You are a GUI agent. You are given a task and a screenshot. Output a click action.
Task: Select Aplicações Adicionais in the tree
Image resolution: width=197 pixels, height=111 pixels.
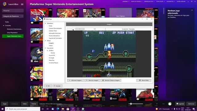[x=55, y=33]
